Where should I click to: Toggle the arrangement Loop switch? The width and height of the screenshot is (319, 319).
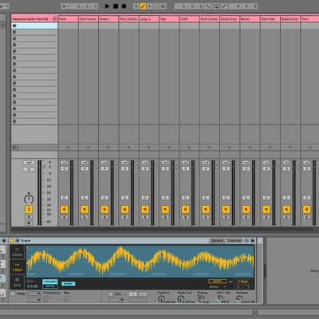tap(216, 6)
